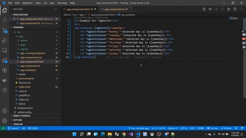The width and height of the screenshot is (246, 138).
Task: Open the Remote Explorer view
Action: pyautogui.click(x=5, y=50)
